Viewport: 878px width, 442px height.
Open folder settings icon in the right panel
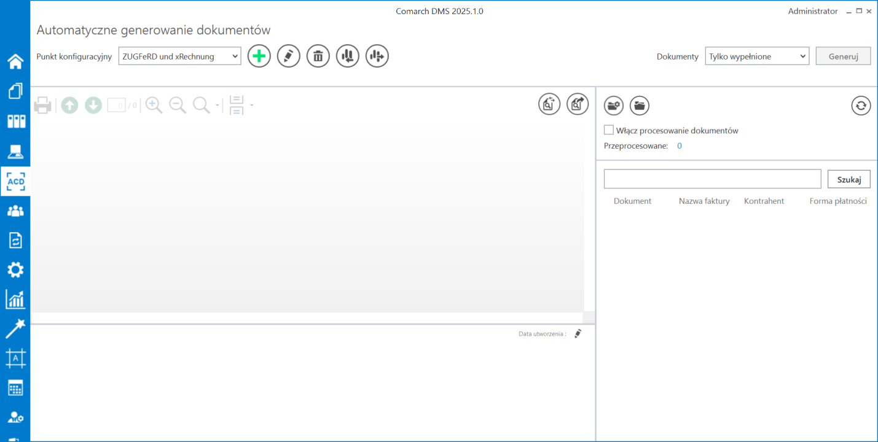point(614,106)
